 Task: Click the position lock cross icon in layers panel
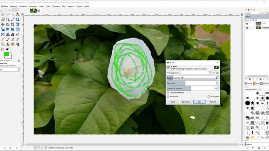[x=253, y=20]
